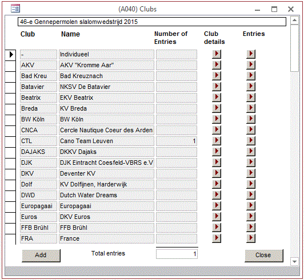This screenshot has width=304, height=280.
Task: Select the AKV row record selector
Action: pyautogui.click(x=10, y=65)
